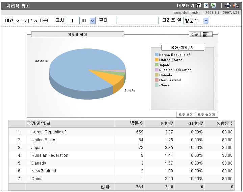Screen dimensions: 243x192
Task: Sort by P/방문 column header
Action: [x=167, y=123]
